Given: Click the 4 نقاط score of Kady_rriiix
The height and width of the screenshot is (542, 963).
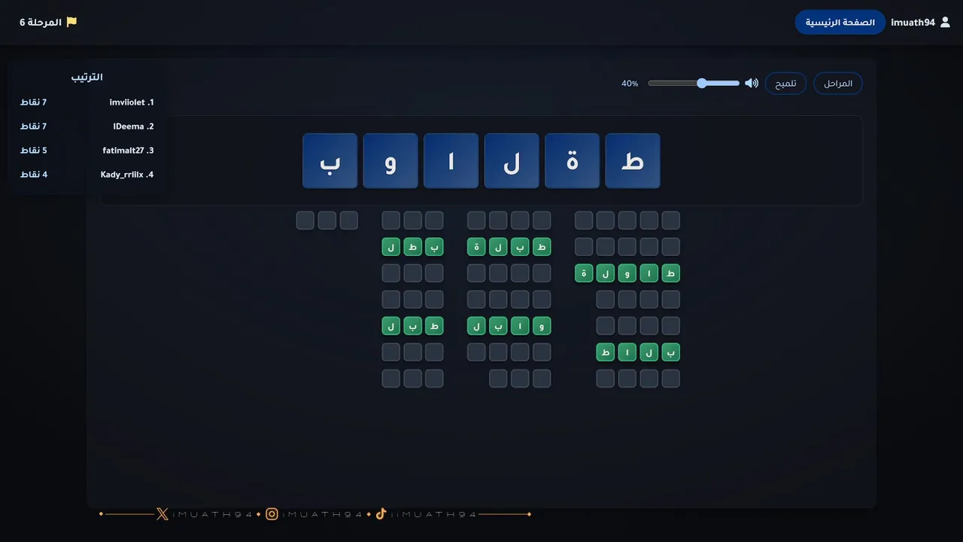Looking at the screenshot, I should pyautogui.click(x=34, y=175).
